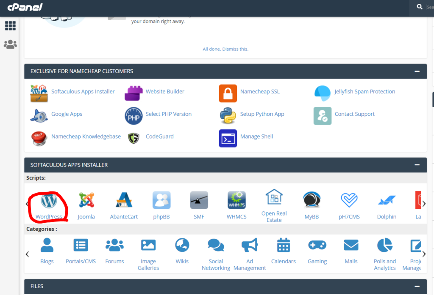Click the search magnifier icon
The width and height of the screenshot is (434, 295).
pyautogui.click(x=420, y=7)
